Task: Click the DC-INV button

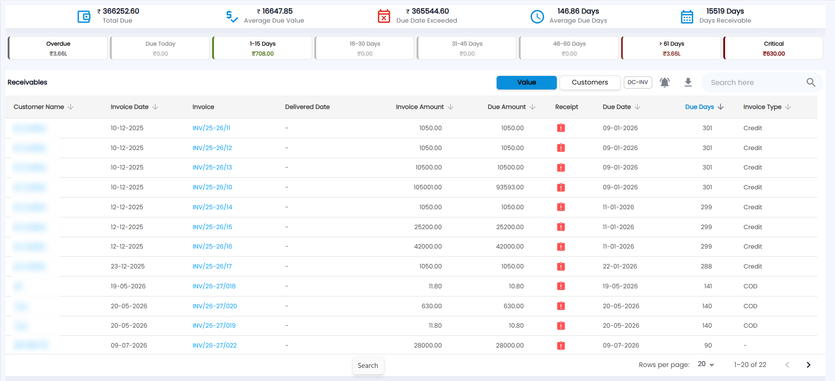Action: (x=638, y=82)
